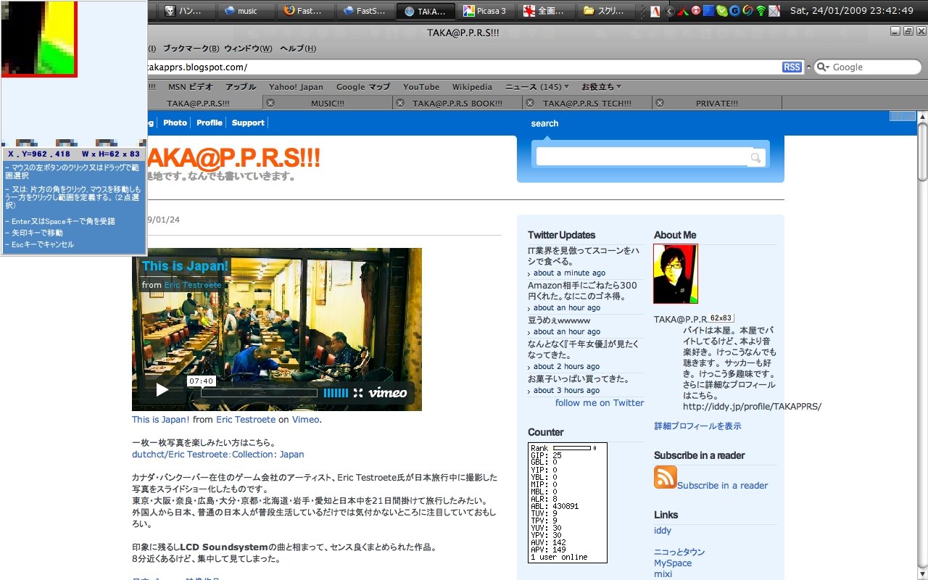Open the ヘルプ(H) menu

[x=298, y=49]
